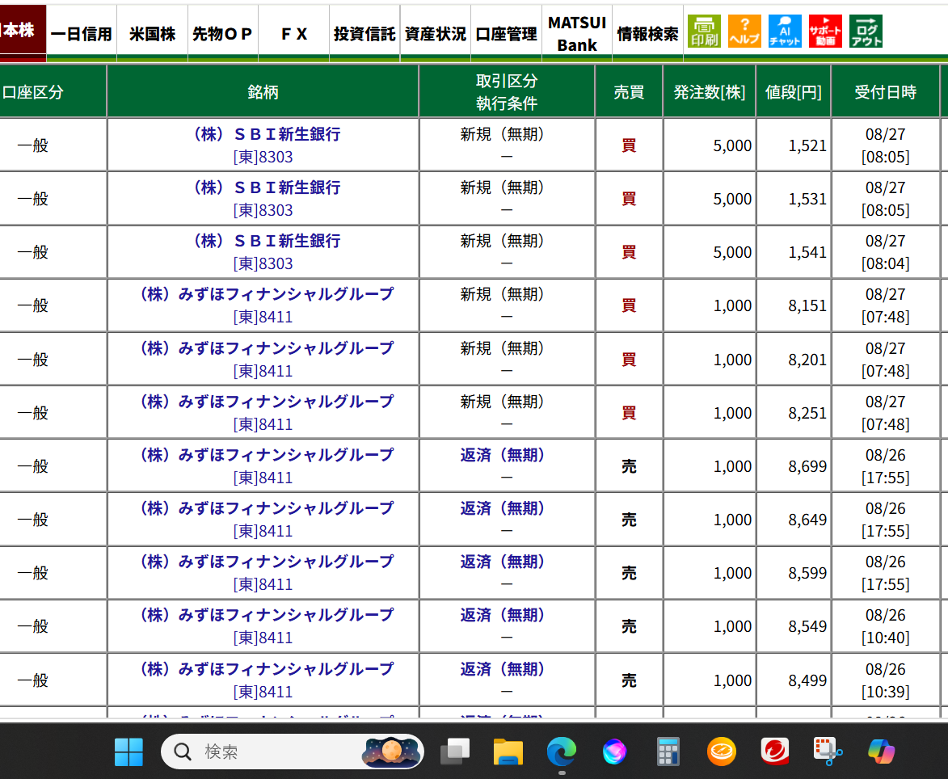The width and height of the screenshot is (948, 779).
Task: Click the 売 cell in the 8,549 row
Action: coord(629,626)
